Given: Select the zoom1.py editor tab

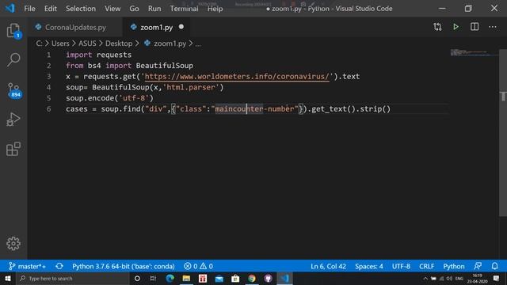Looking at the screenshot, I should point(157,27).
